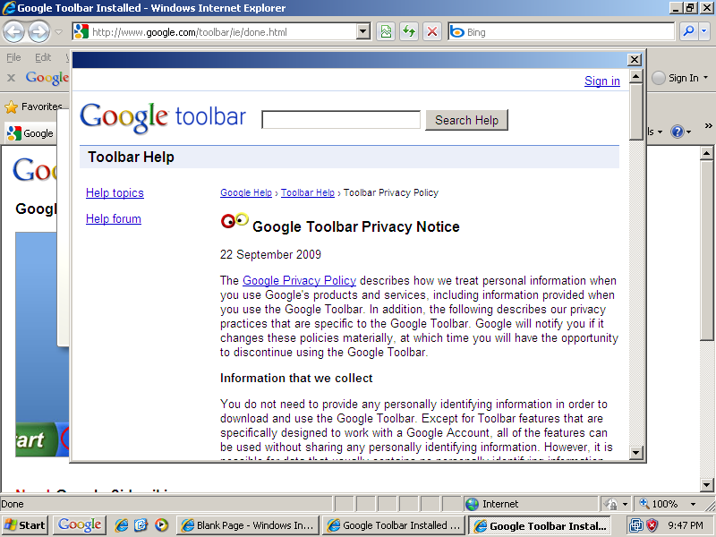Image resolution: width=716 pixels, height=537 pixels.
Task: Click the Google toolbar logo in the popup
Action: (163, 117)
